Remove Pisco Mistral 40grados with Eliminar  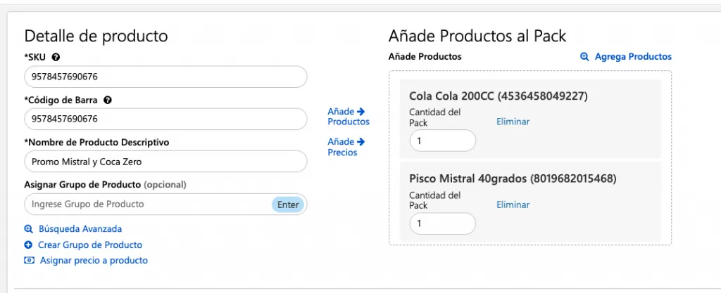[x=513, y=205]
